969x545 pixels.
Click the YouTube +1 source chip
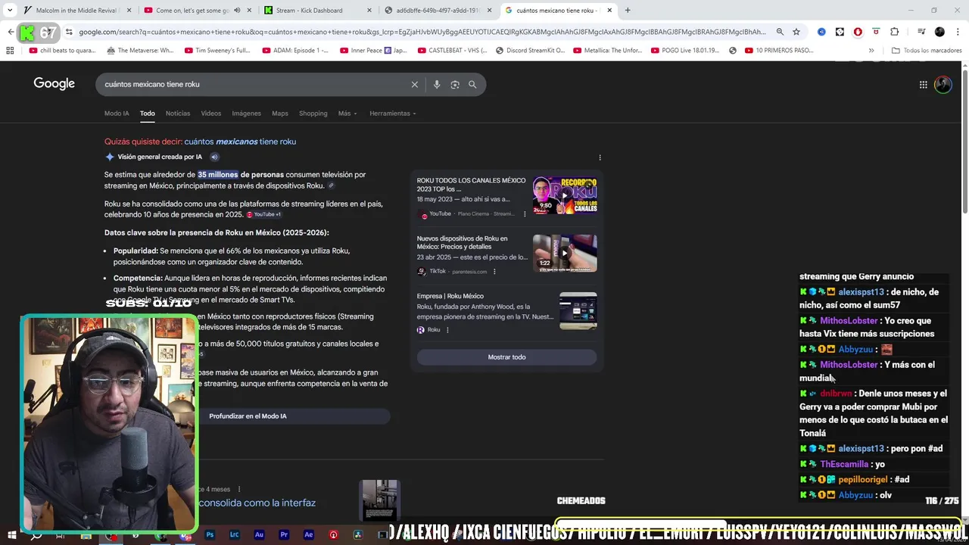coord(263,214)
